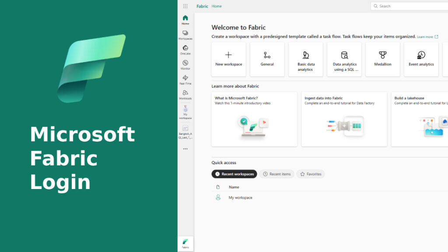The image size is (448, 252).
Task: Open the app launcher waffle menu
Action: (185, 6)
